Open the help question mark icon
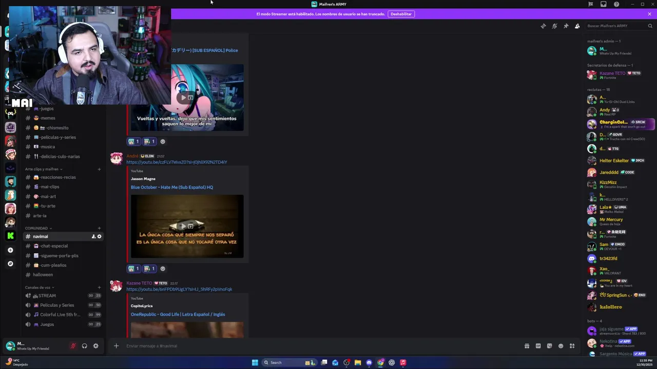The height and width of the screenshot is (369, 657). pos(616,4)
